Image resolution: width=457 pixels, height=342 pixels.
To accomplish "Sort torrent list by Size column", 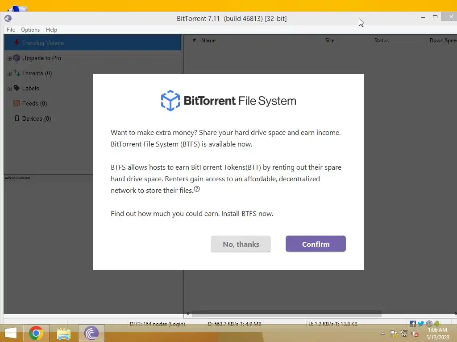I will pyautogui.click(x=330, y=41).
